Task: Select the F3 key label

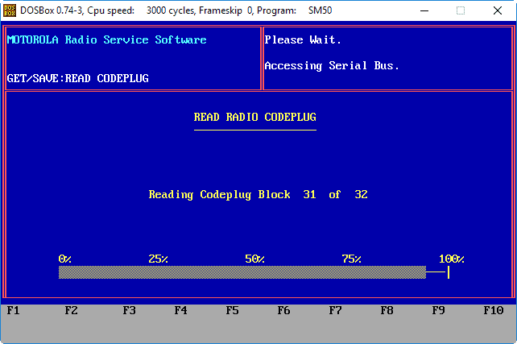Action: [129, 310]
